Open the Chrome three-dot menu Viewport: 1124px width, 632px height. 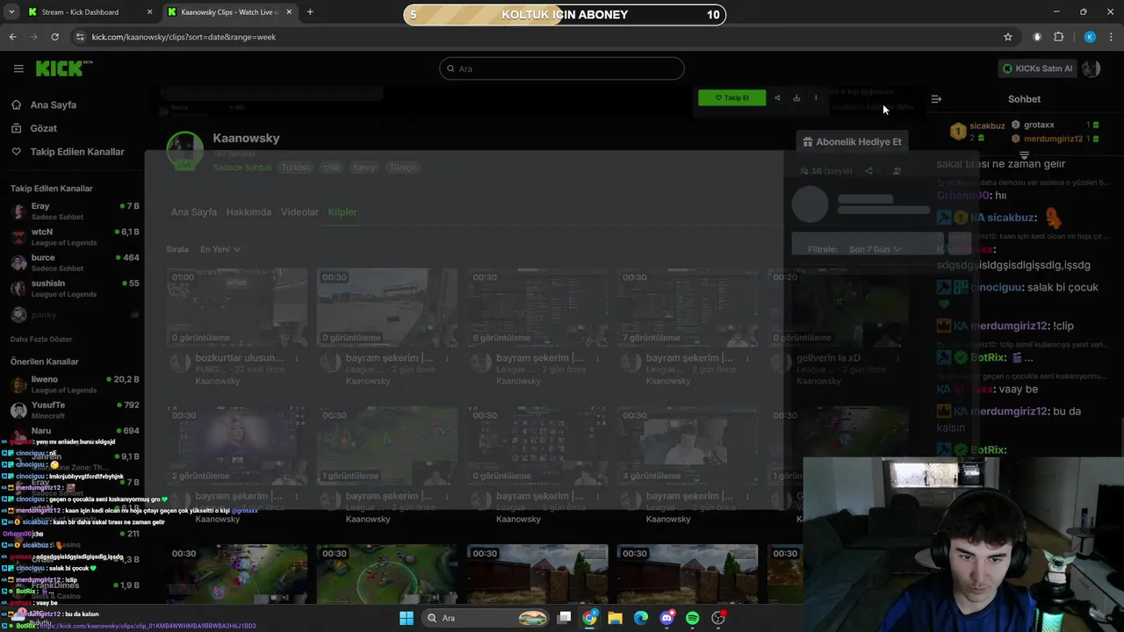point(1112,37)
